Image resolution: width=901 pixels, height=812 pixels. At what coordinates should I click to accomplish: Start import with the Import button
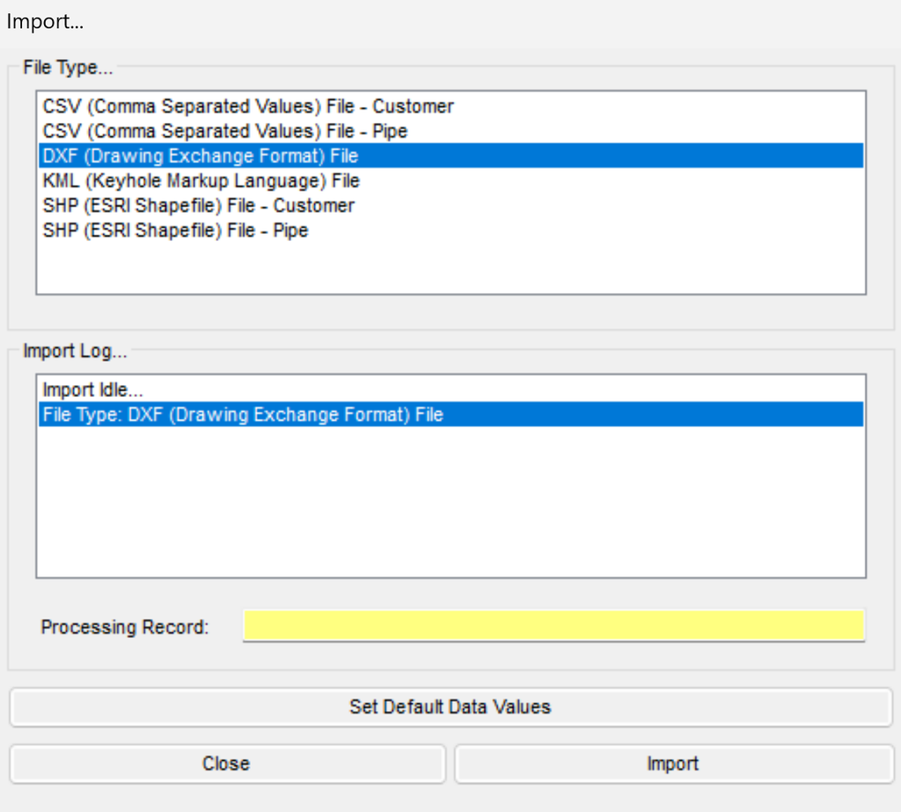pos(673,764)
